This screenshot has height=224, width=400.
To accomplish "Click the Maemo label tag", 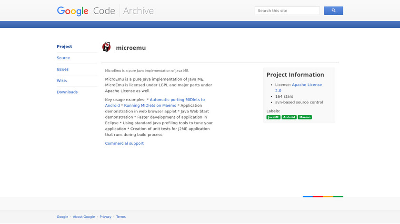I will 305,117.
